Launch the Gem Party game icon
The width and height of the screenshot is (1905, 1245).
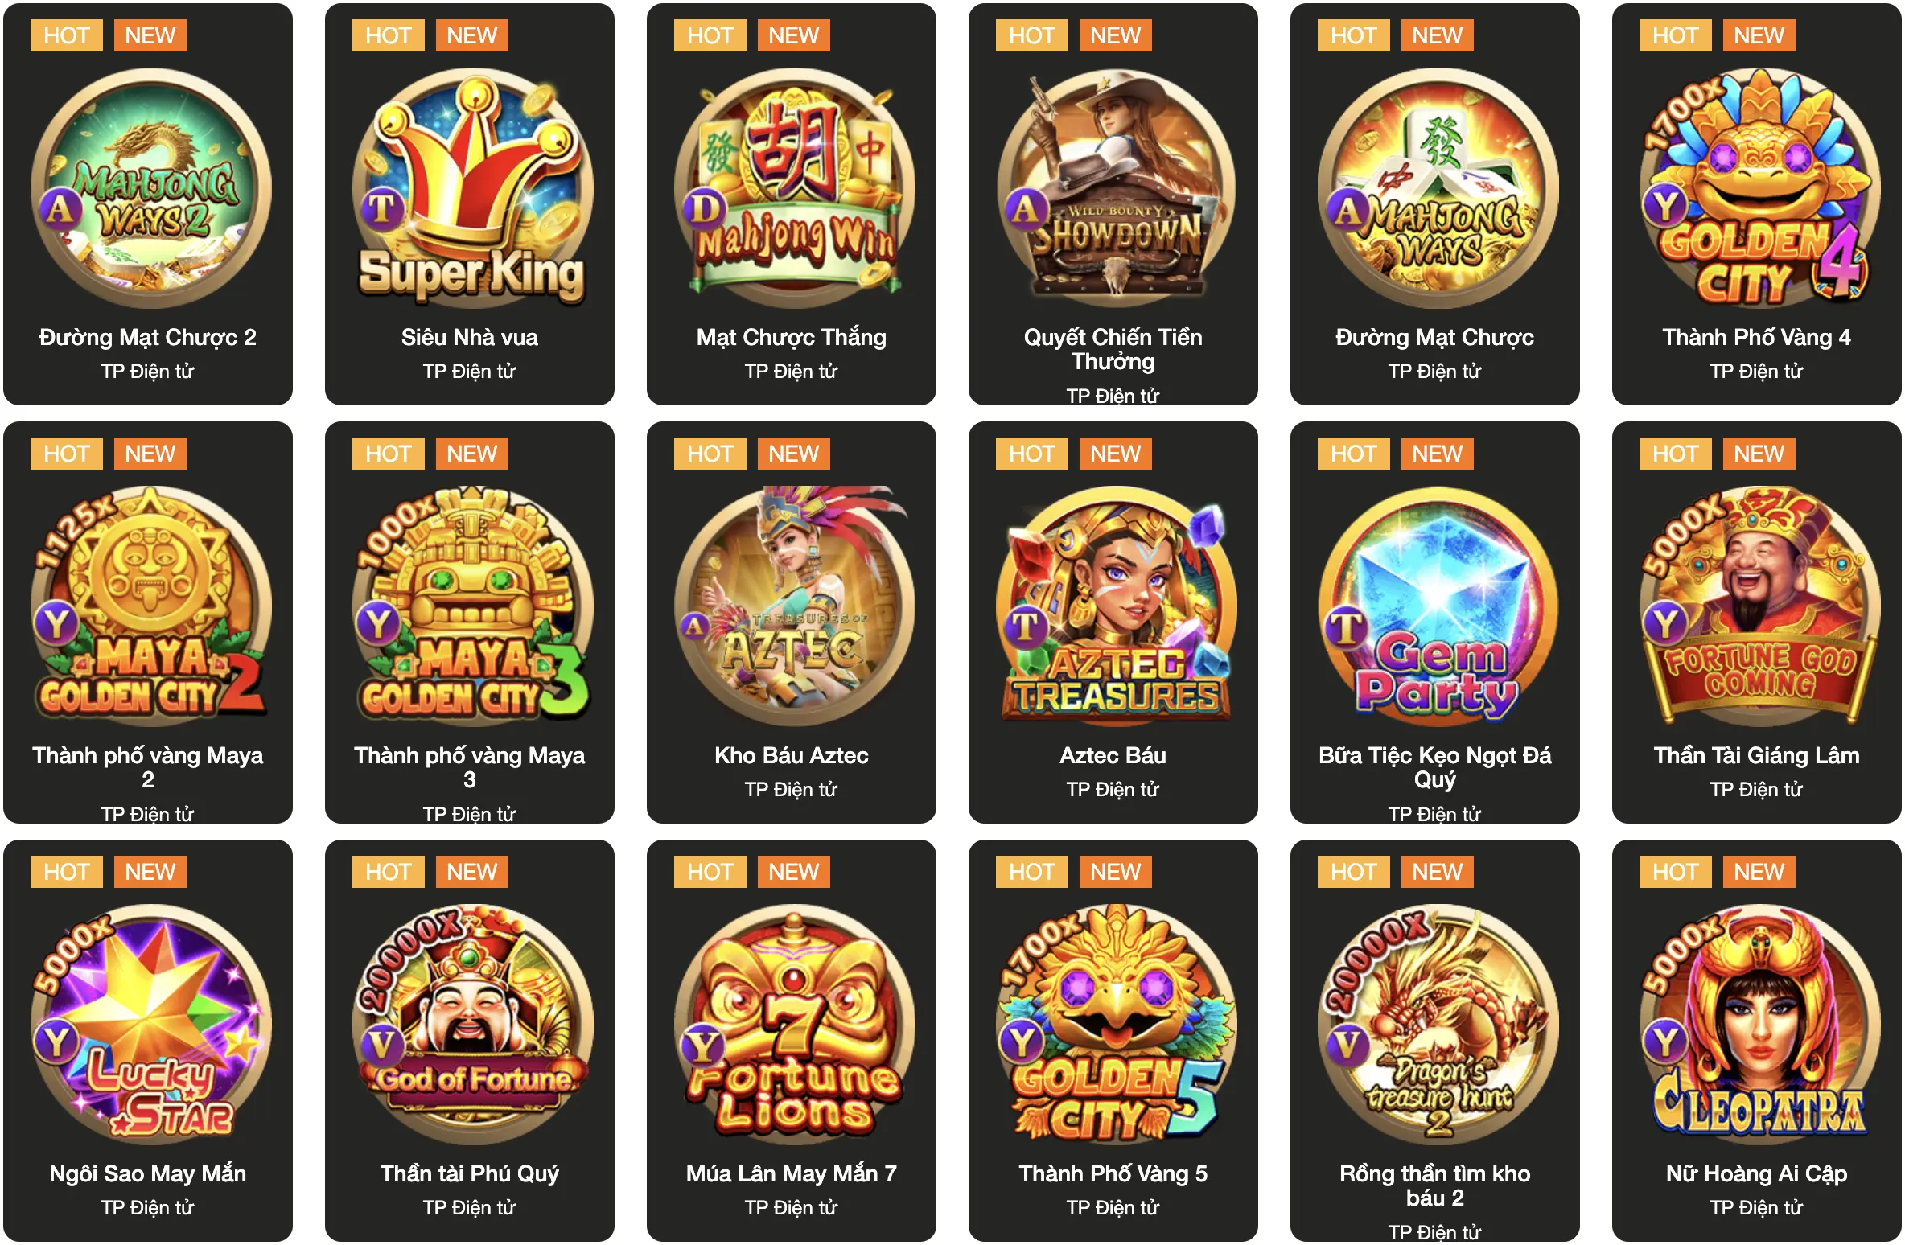[1438, 606]
